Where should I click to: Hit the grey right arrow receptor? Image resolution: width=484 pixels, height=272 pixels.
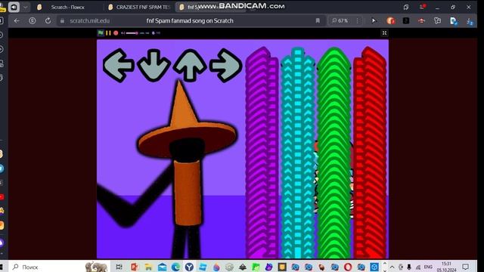[x=225, y=66]
